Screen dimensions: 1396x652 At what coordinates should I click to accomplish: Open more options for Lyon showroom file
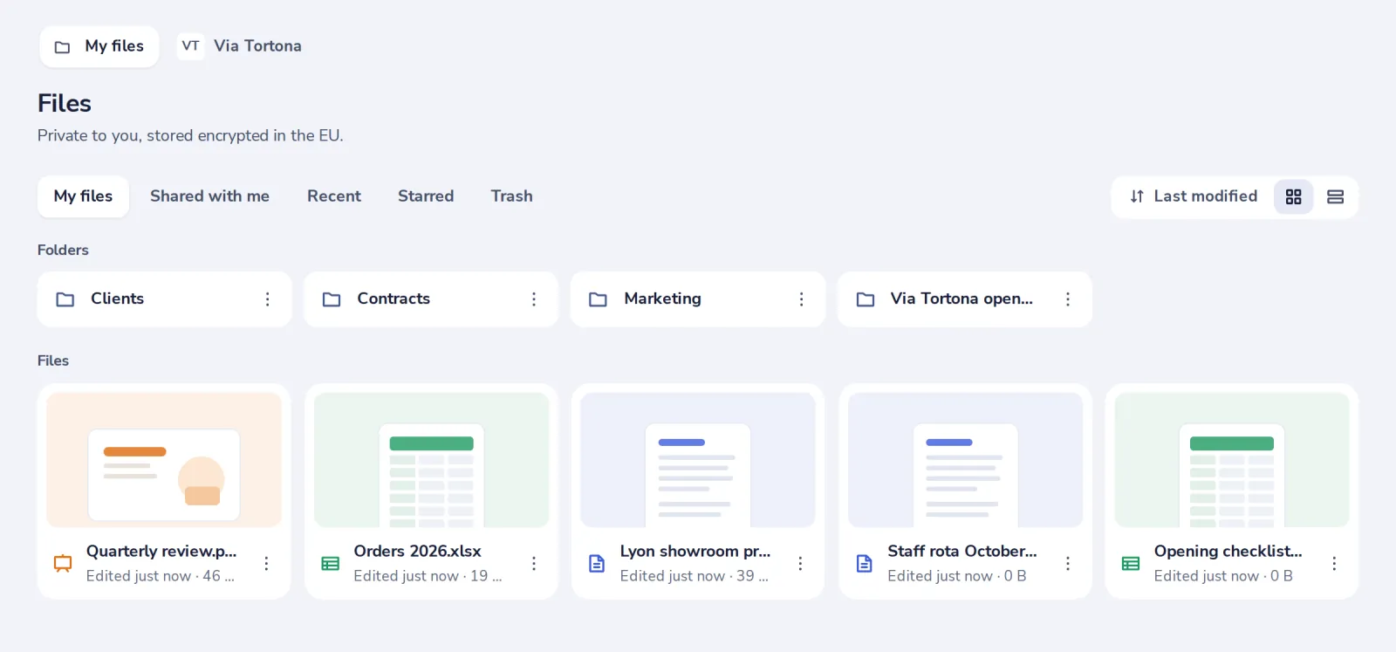pyautogui.click(x=800, y=564)
